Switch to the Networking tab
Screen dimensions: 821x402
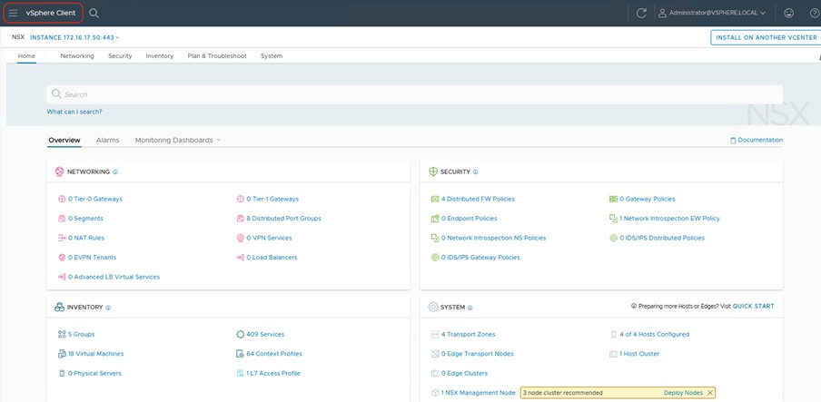tap(77, 56)
